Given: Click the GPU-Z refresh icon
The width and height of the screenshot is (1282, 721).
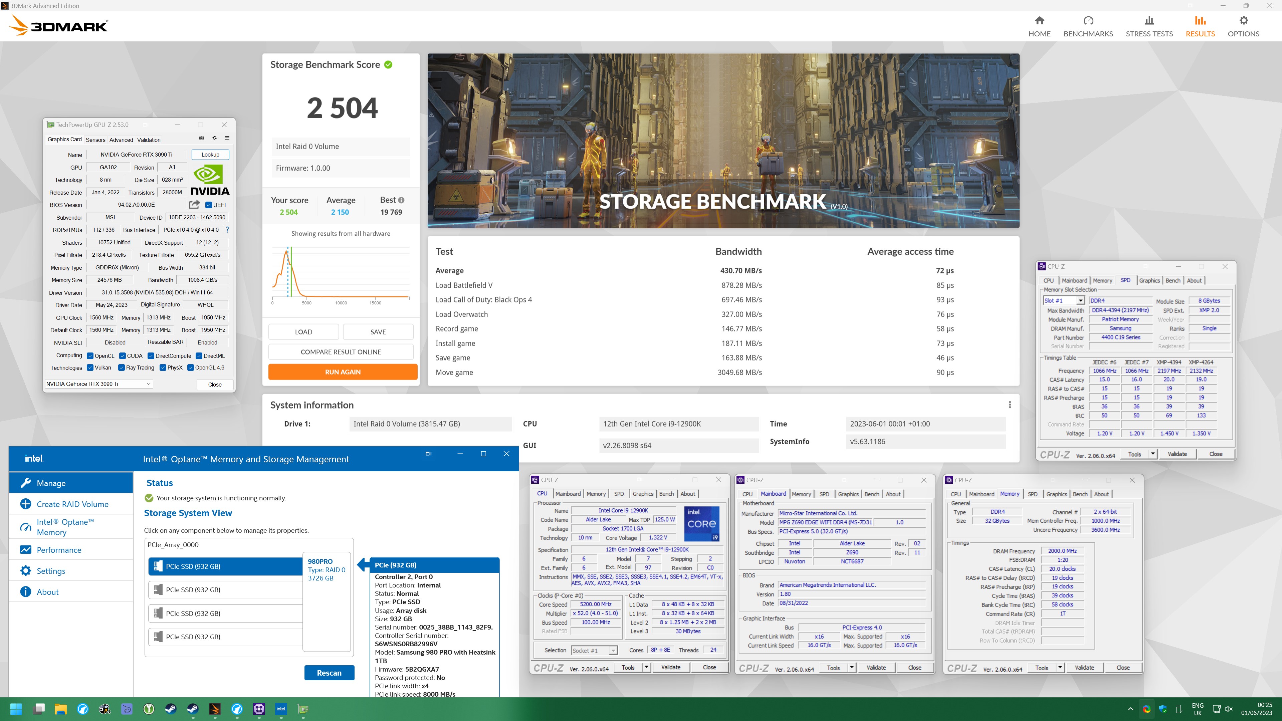Looking at the screenshot, I should (214, 138).
